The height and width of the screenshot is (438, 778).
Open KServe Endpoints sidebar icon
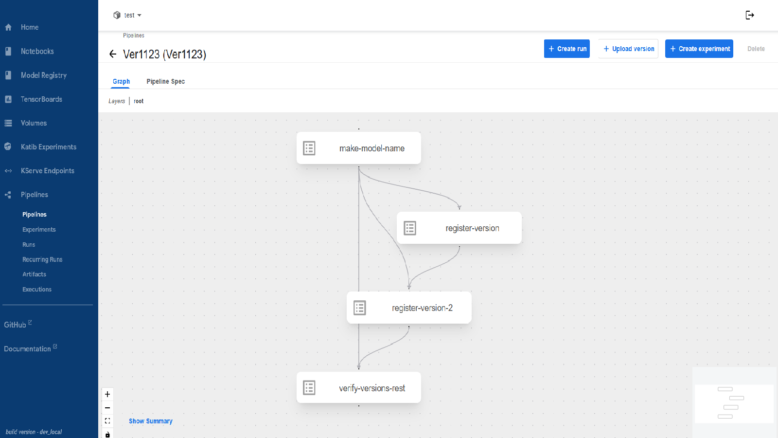pos(8,171)
